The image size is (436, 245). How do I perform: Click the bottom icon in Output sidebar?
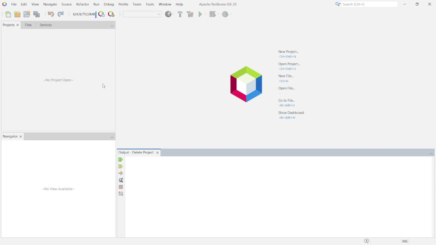click(x=121, y=194)
